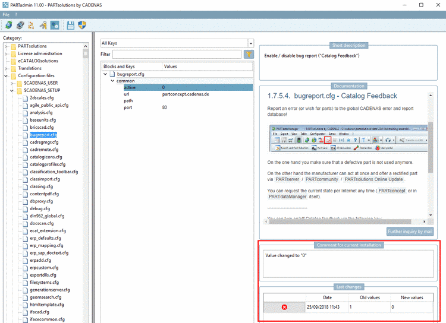Image resolution: width=446 pixels, height=323 pixels.
Task: Collapse the Configuration files node
Action: tap(6, 75)
